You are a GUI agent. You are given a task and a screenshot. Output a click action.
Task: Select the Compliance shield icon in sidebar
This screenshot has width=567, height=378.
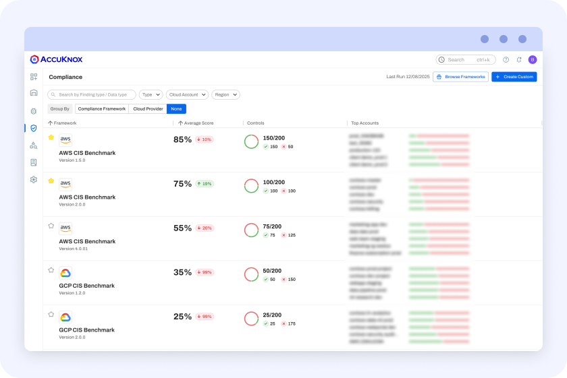34,128
